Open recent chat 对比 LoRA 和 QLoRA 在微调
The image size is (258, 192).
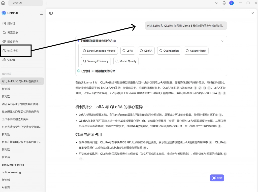(x=22, y=81)
